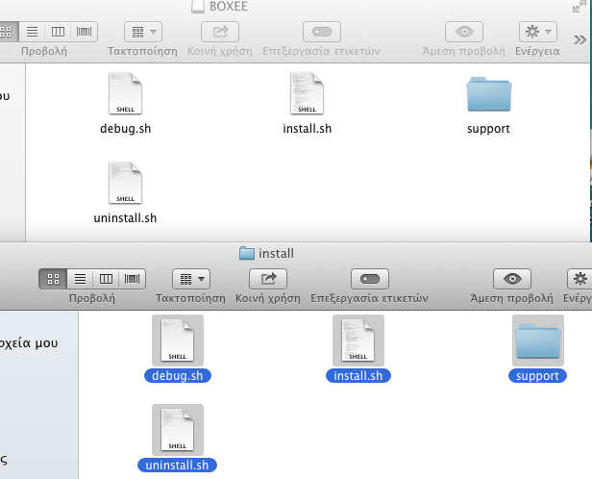Click highlighted uninstall.sh label in install window
592x479 pixels.
click(177, 465)
